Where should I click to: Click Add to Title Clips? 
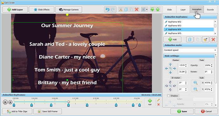coord(17,111)
